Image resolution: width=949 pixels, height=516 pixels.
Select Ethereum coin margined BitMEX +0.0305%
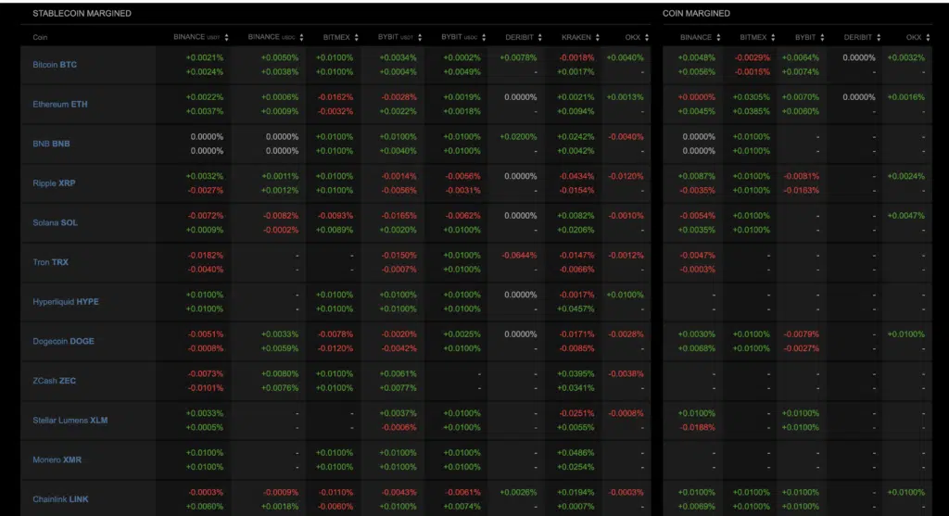pyautogui.click(x=751, y=96)
